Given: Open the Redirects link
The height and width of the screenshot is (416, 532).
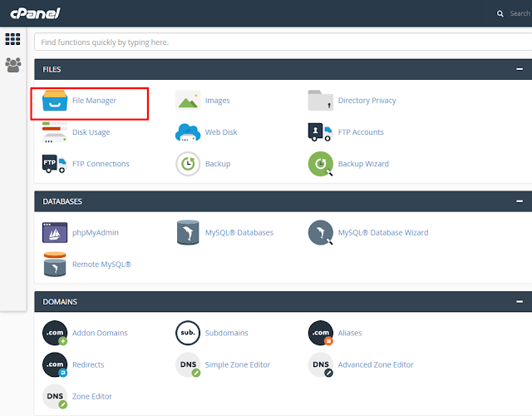Looking at the screenshot, I should coord(88,364).
